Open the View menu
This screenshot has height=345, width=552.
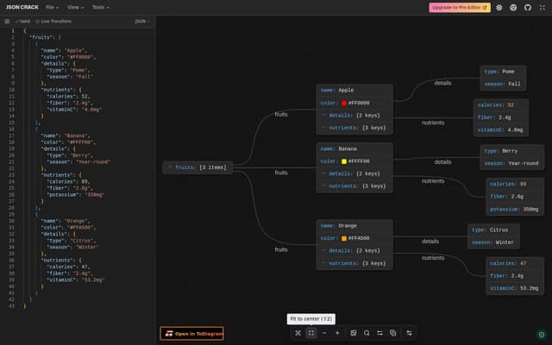click(75, 7)
